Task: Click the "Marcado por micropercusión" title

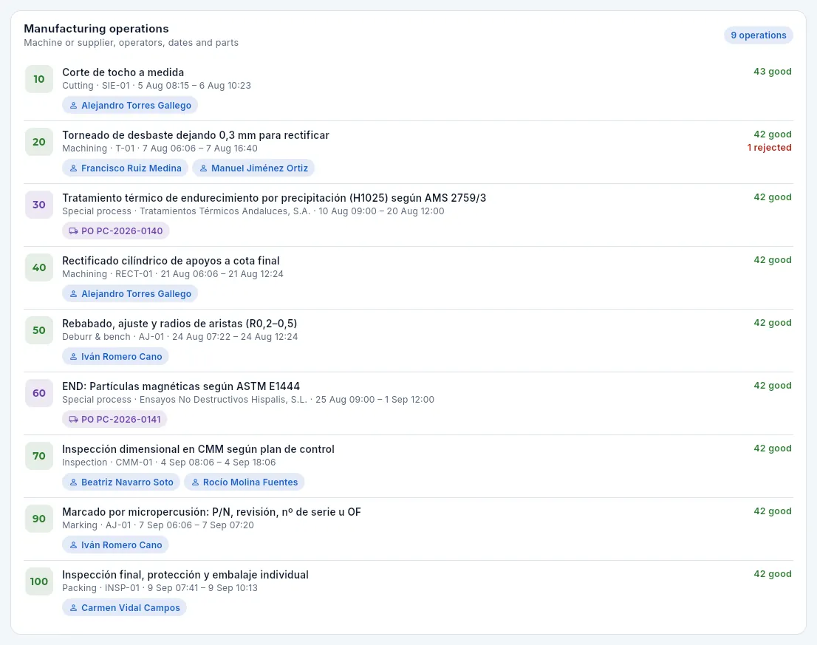Action: [211, 512]
